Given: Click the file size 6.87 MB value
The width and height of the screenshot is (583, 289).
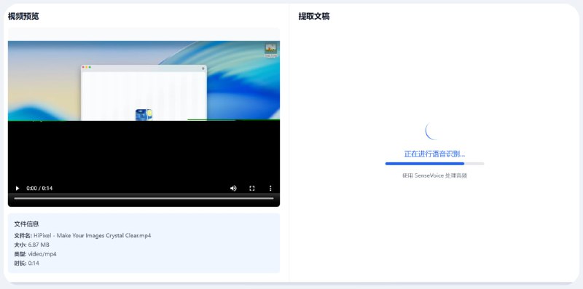Looking at the screenshot, I should tap(39, 245).
